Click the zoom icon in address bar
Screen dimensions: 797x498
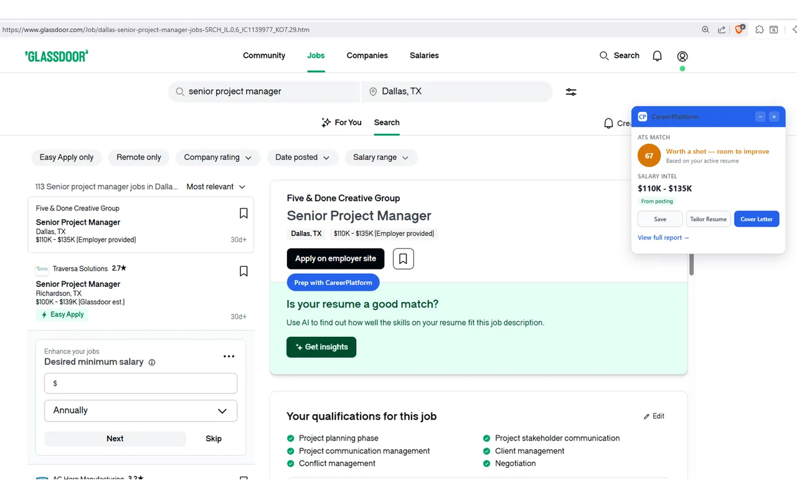(705, 29)
